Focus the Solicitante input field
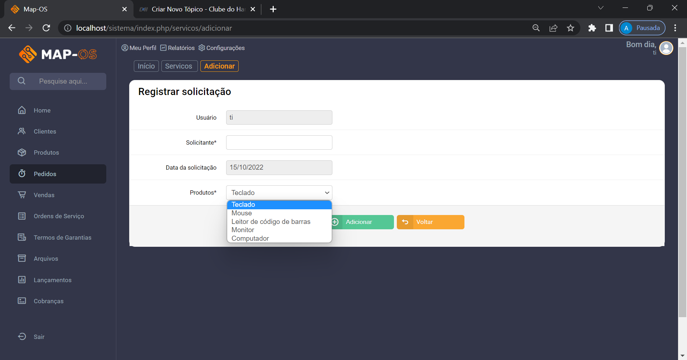This screenshot has width=687, height=360. pyautogui.click(x=279, y=142)
